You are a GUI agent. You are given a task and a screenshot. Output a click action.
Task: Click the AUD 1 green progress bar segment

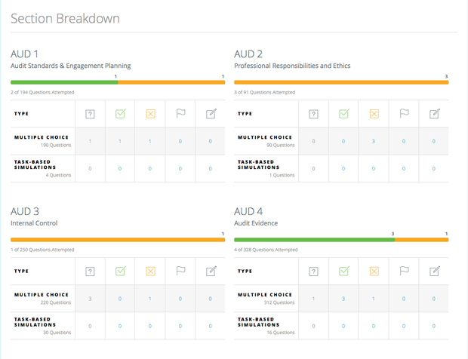[x=64, y=82]
